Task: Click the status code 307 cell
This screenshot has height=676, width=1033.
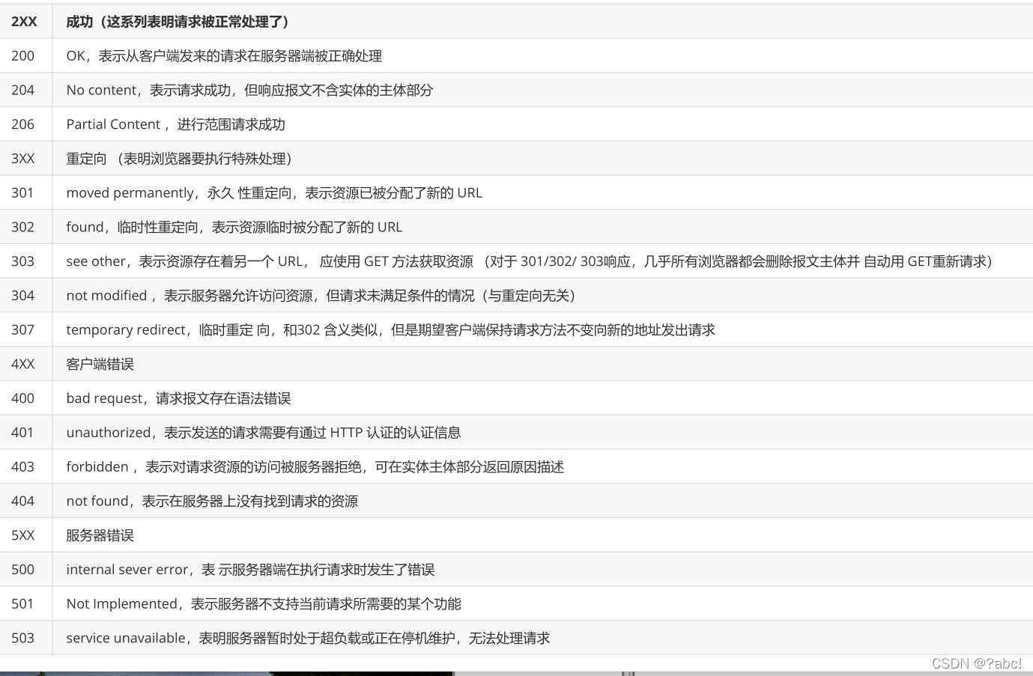Action: [25, 330]
